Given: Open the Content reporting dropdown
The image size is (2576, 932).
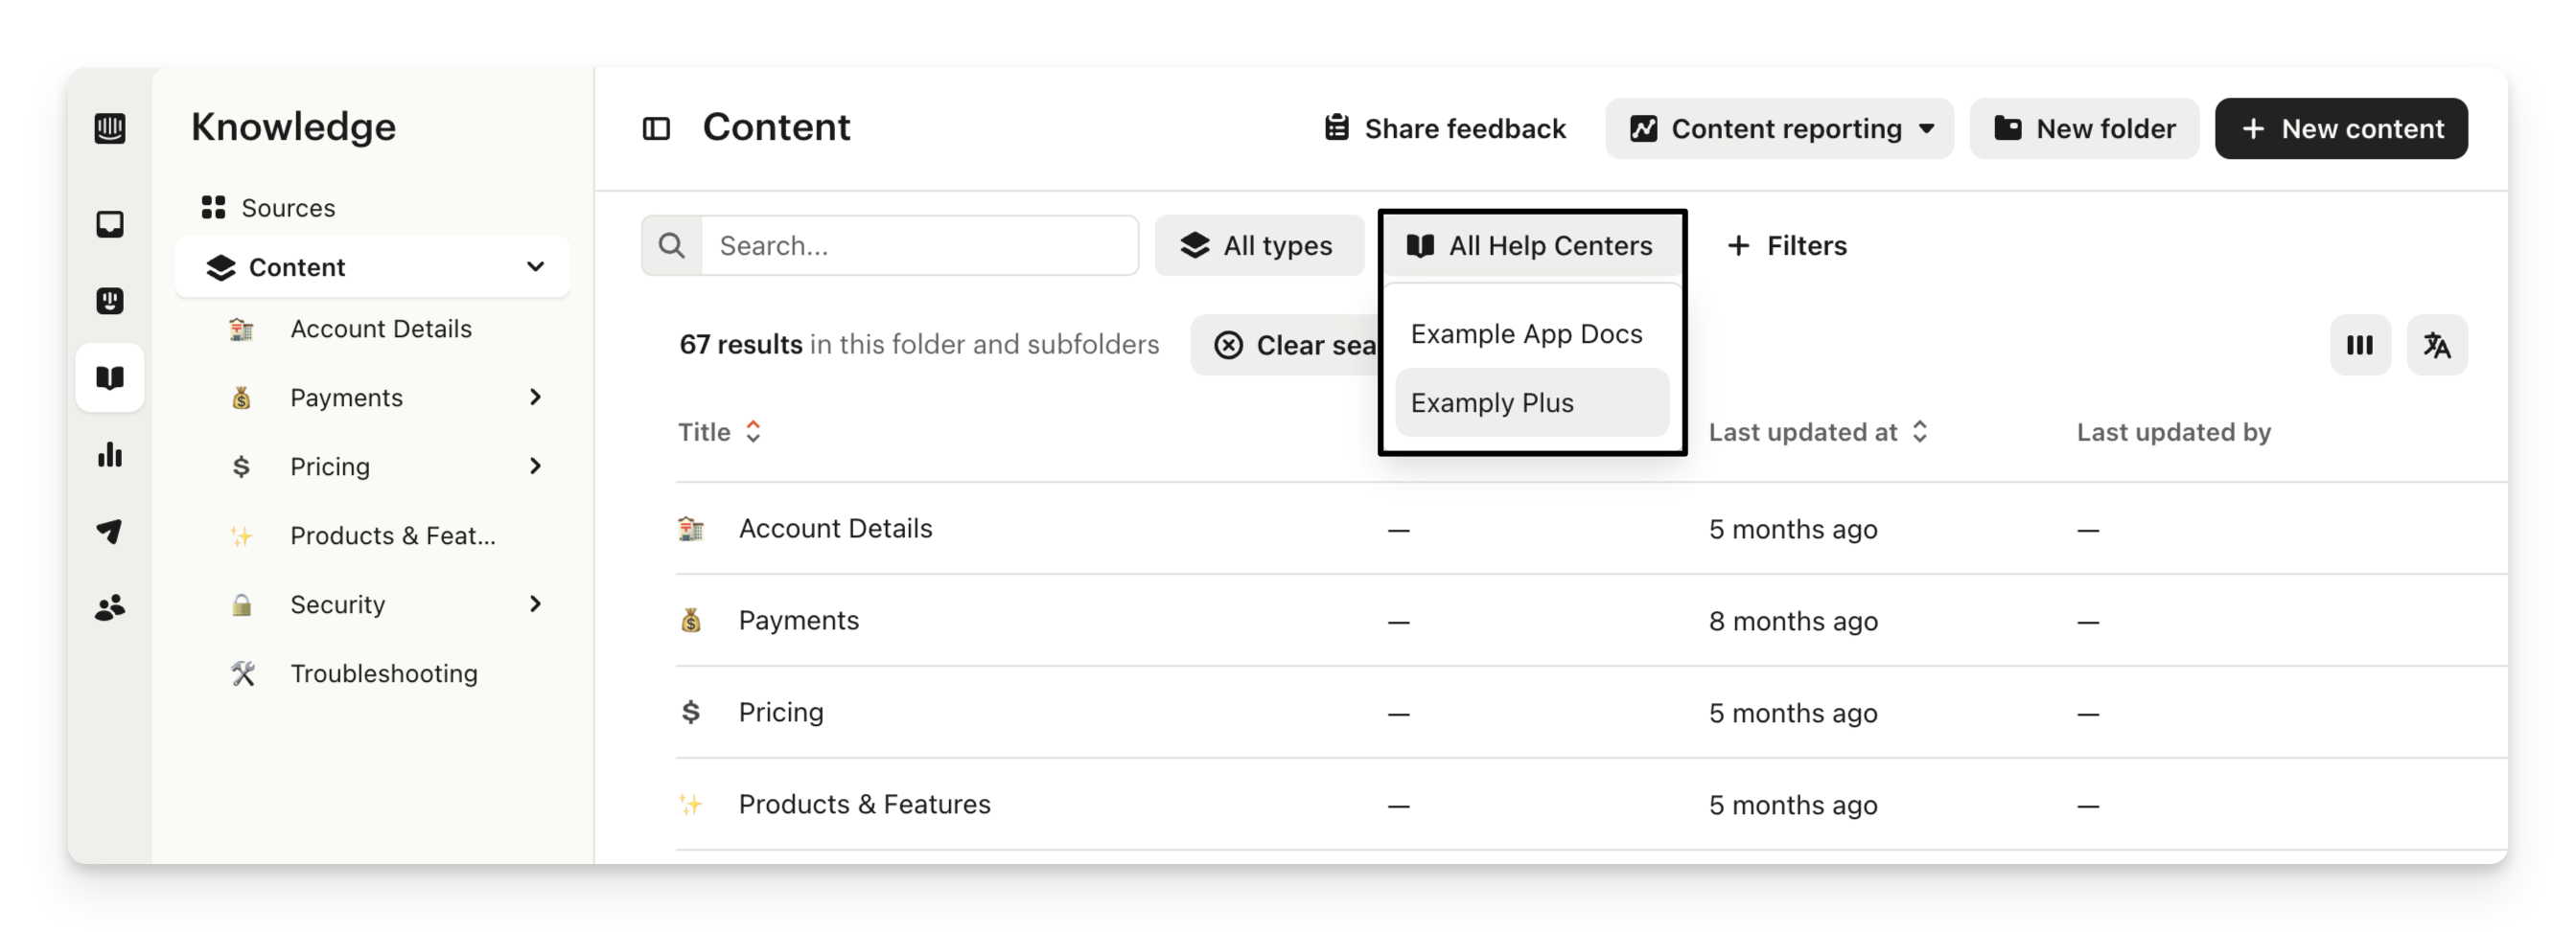Looking at the screenshot, I should 1779,129.
